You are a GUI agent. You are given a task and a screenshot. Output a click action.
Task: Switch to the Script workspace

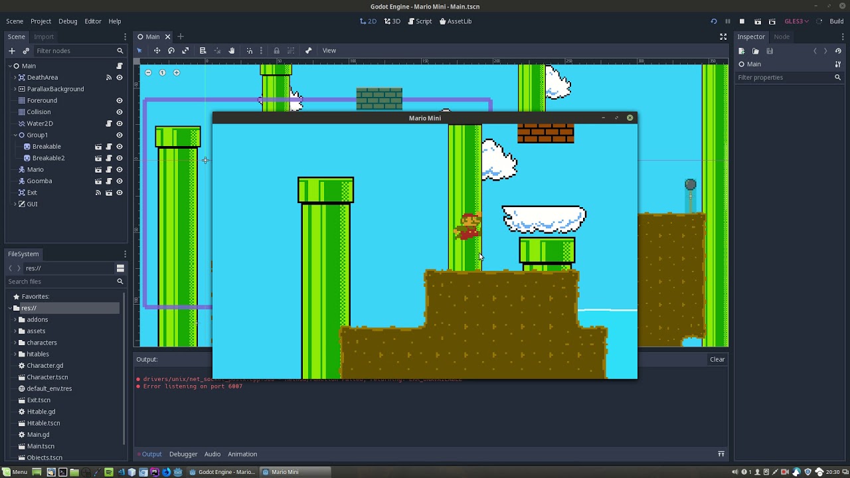419,21
